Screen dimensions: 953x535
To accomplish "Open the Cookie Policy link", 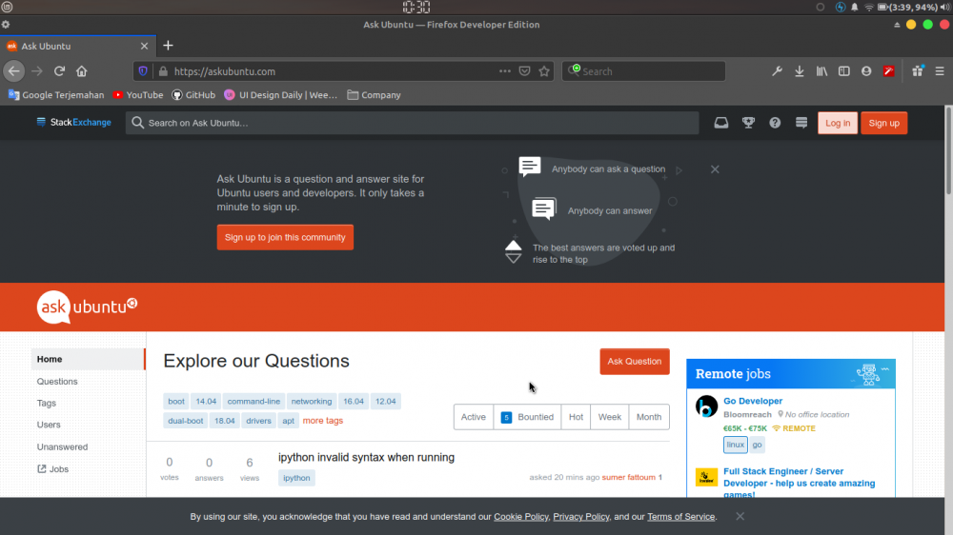I will pyautogui.click(x=521, y=517).
